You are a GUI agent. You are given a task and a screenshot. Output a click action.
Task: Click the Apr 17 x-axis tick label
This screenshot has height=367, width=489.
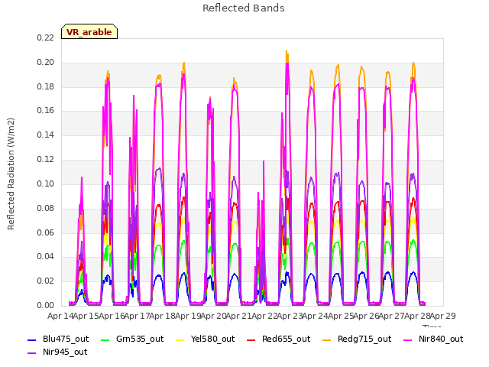point(138,316)
